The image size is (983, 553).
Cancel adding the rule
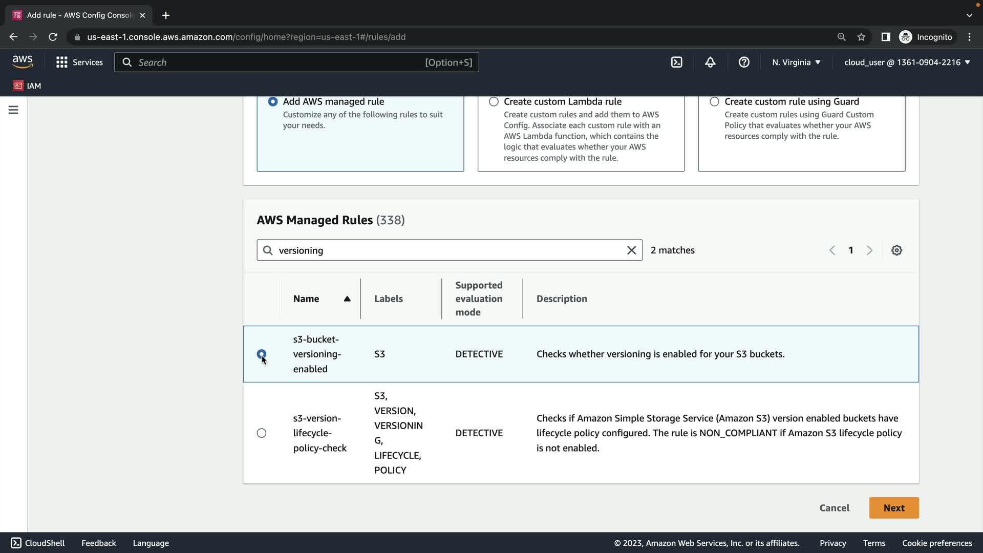click(x=834, y=508)
